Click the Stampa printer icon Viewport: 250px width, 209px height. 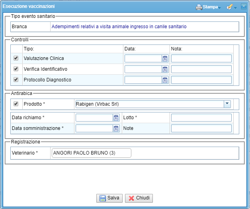pyautogui.click(x=199, y=7)
